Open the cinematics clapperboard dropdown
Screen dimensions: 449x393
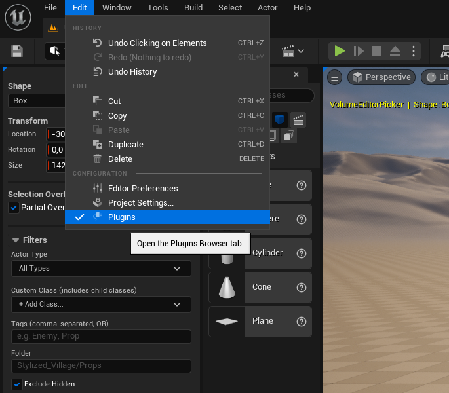point(292,51)
